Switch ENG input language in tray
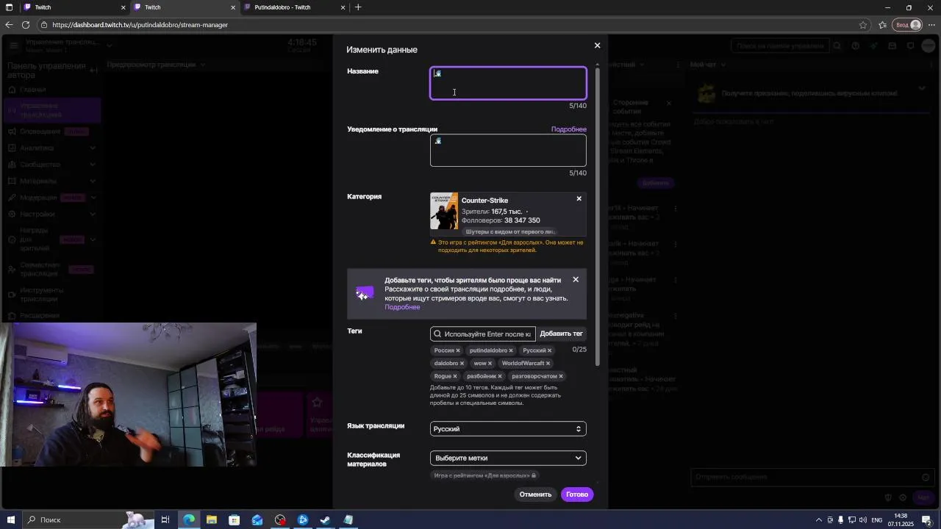 coord(876,520)
